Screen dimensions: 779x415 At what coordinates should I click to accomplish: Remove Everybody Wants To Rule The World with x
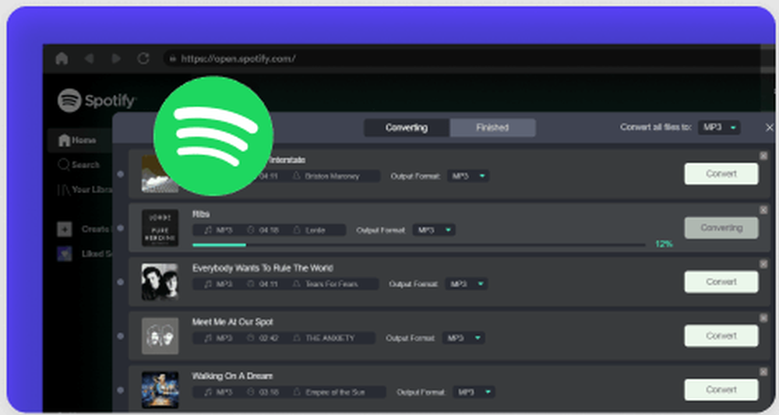[763, 264]
